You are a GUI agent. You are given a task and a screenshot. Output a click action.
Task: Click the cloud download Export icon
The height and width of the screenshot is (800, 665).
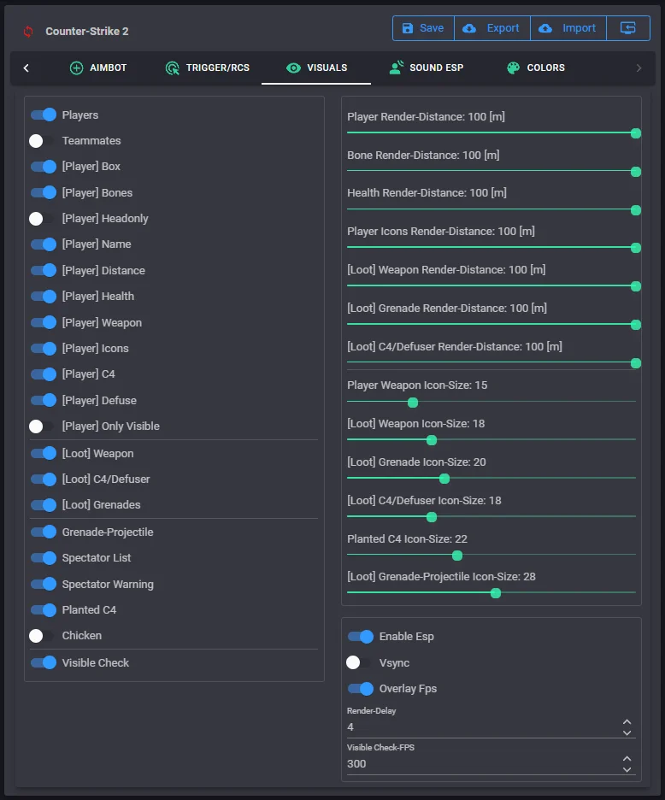[469, 28]
